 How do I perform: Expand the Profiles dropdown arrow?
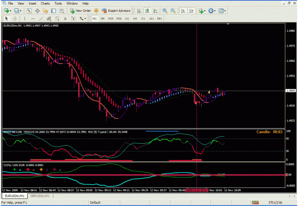click(21, 11)
